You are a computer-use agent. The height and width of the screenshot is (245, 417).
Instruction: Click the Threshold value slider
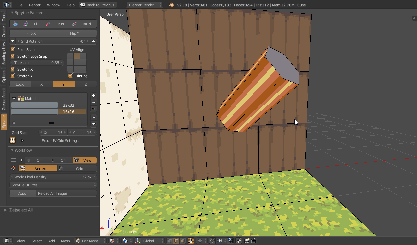[x=37, y=63]
